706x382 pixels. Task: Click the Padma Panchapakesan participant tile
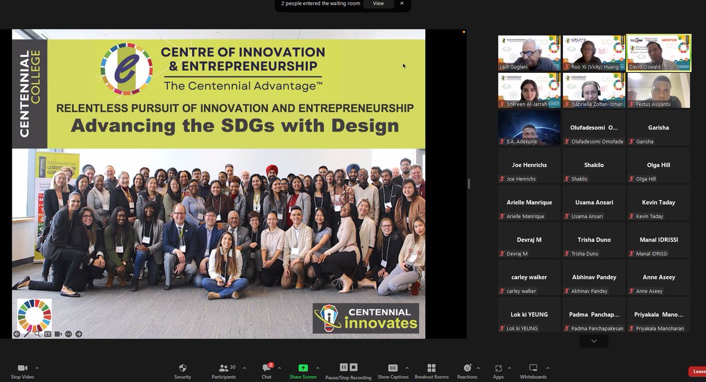tap(594, 314)
